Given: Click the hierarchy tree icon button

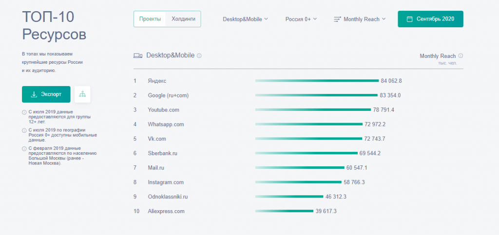Looking at the screenshot, I should coord(82,94).
